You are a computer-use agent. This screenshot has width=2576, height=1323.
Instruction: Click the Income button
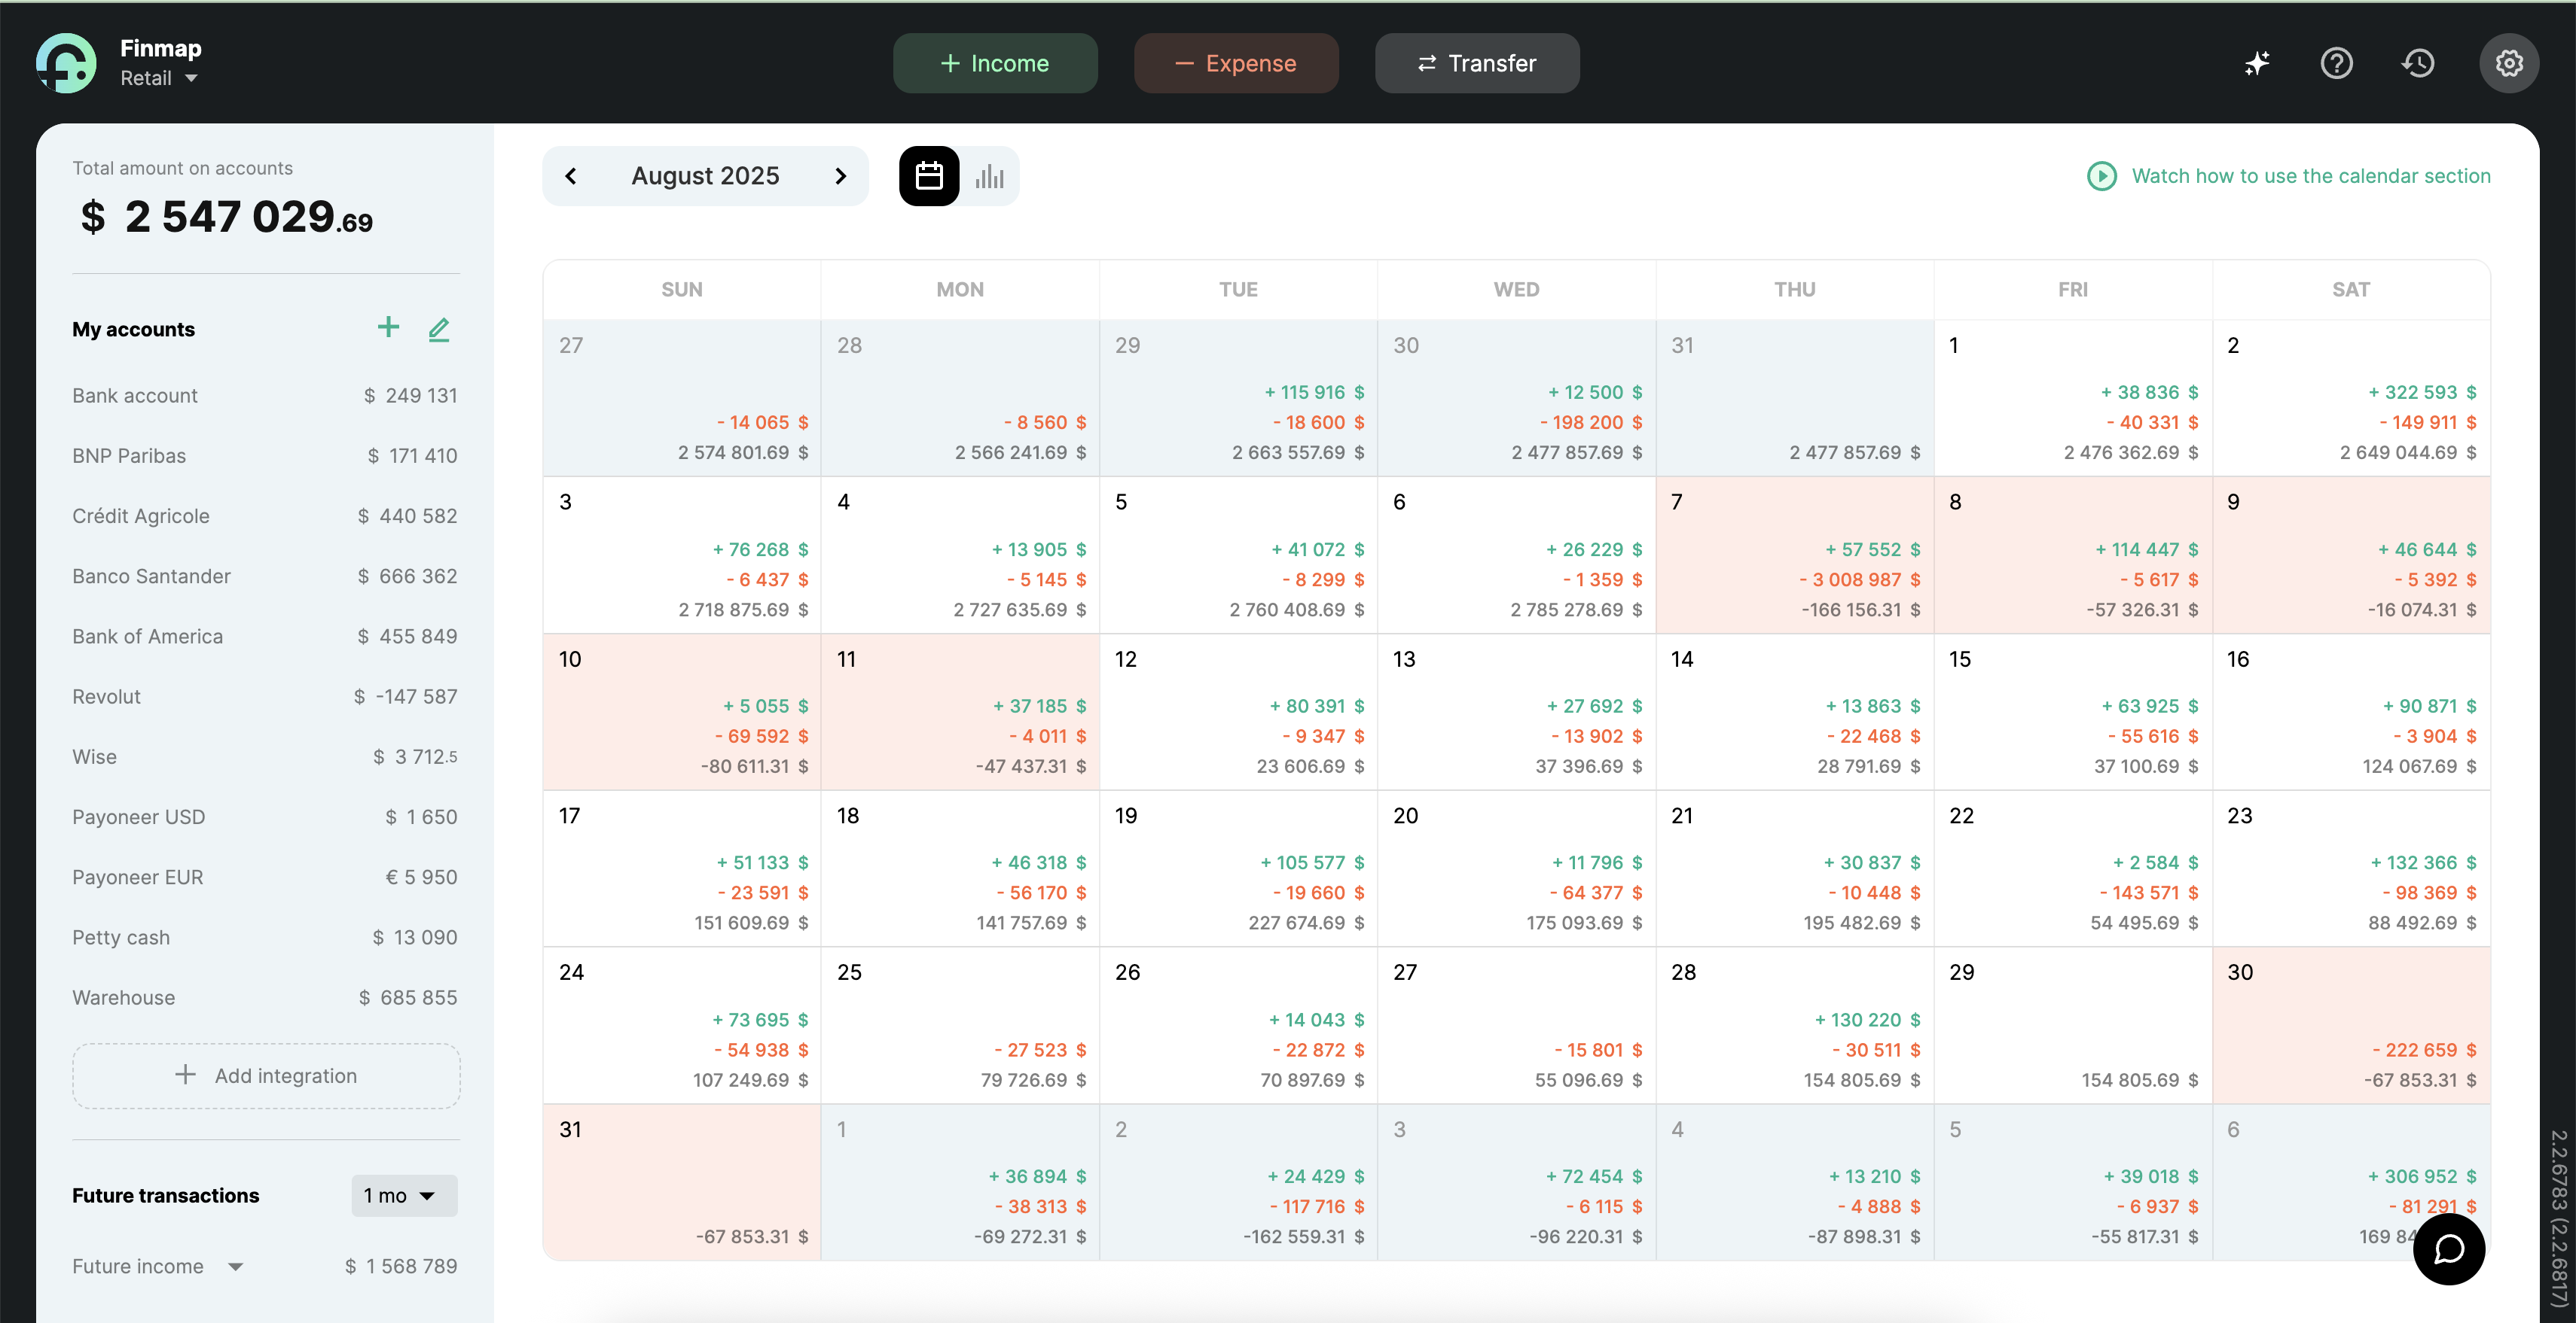pyautogui.click(x=995, y=63)
